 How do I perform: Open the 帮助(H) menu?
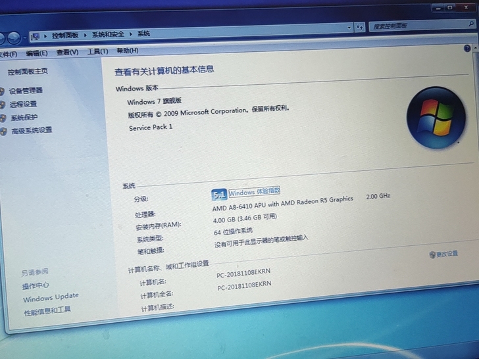128,51
